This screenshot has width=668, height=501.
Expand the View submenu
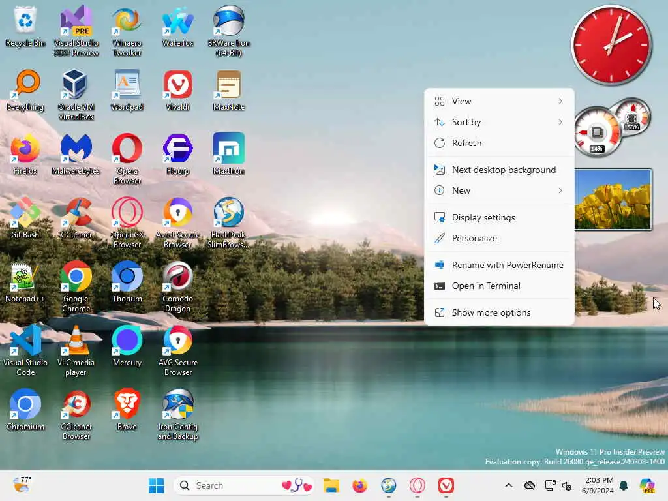click(499, 101)
